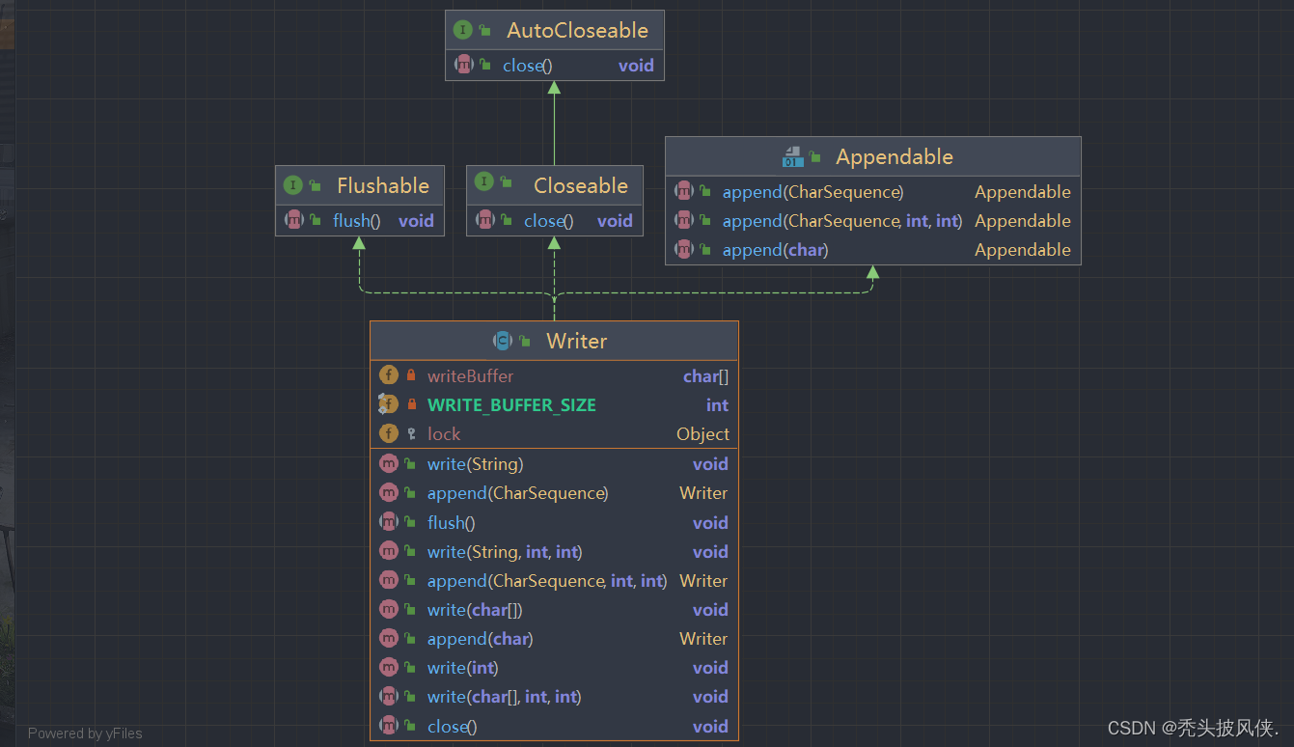The image size is (1294, 747).
Task: Click abstract method icon beside Writer close()
Action: point(389,725)
